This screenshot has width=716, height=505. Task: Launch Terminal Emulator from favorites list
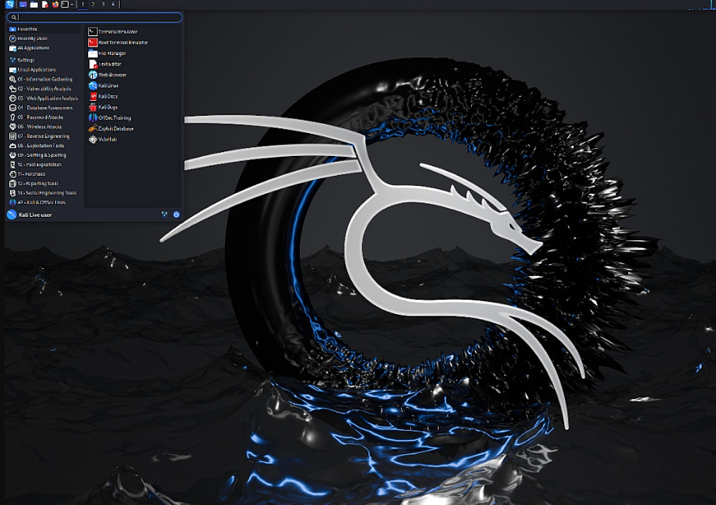(132, 31)
